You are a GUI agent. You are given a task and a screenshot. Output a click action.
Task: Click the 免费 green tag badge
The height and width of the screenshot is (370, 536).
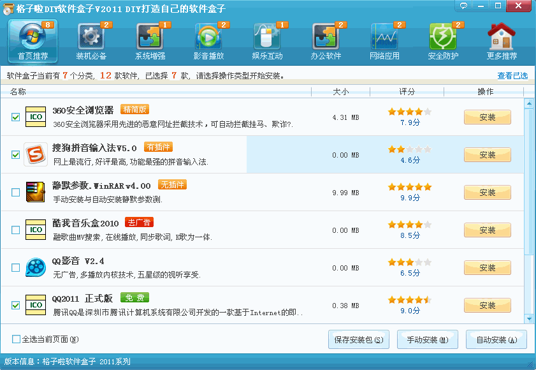[x=134, y=297]
